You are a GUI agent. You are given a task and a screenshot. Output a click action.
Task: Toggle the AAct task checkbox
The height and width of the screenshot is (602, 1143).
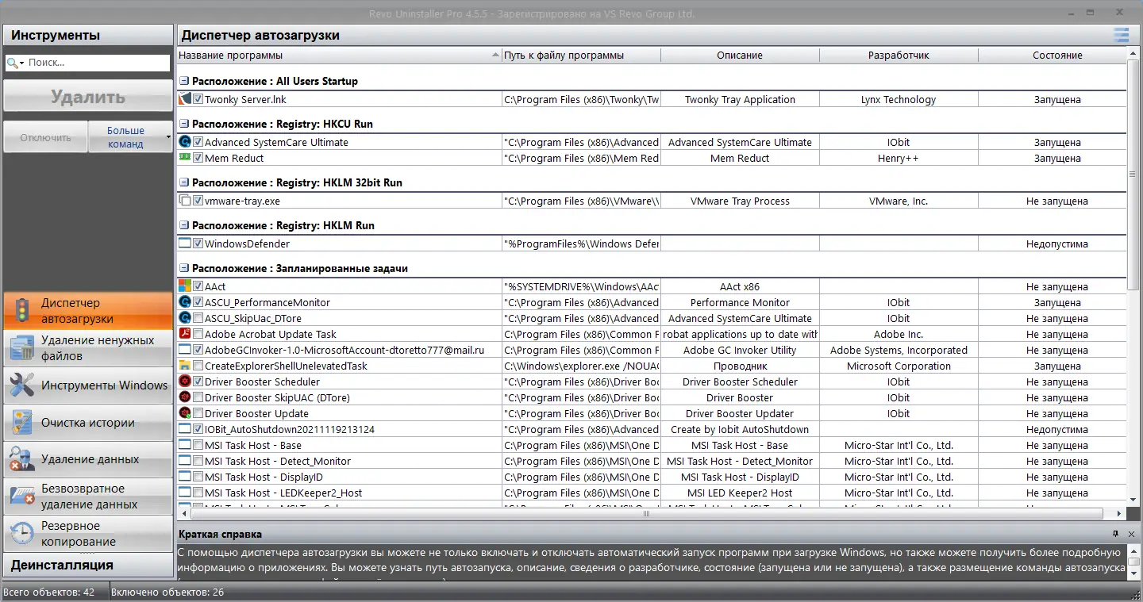198,286
